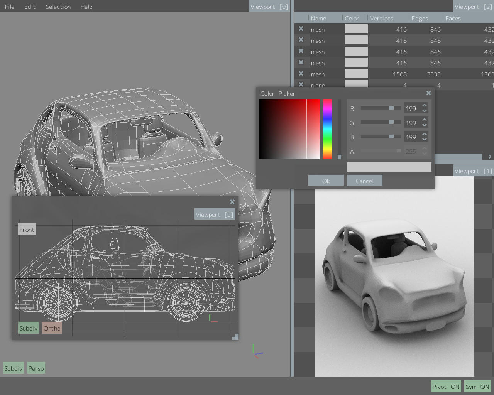Click Cancel in the Color Picker
494x395 pixels.
tap(364, 181)
